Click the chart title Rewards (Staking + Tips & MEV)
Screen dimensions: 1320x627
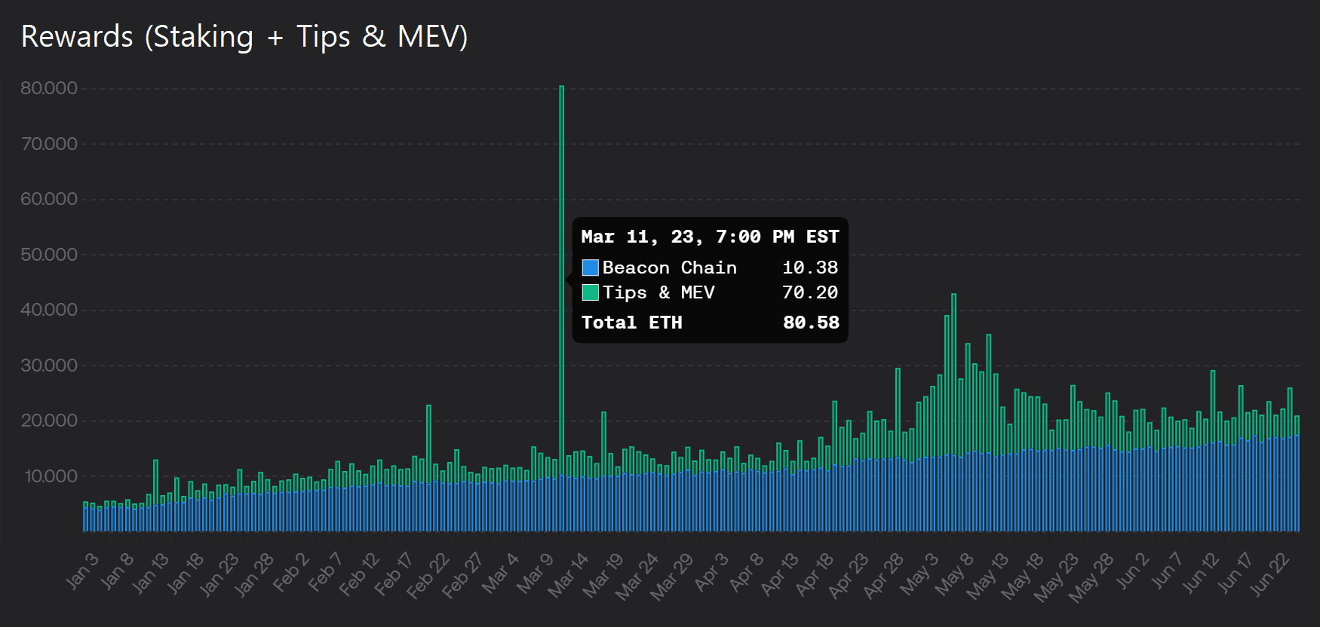[x=244, y=37]
